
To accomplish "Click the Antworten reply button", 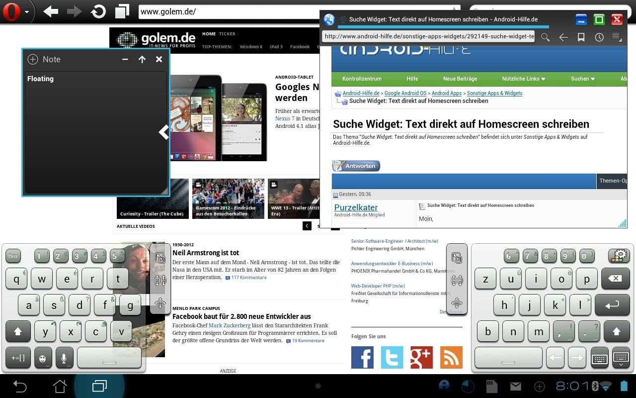I will (356, 166).
